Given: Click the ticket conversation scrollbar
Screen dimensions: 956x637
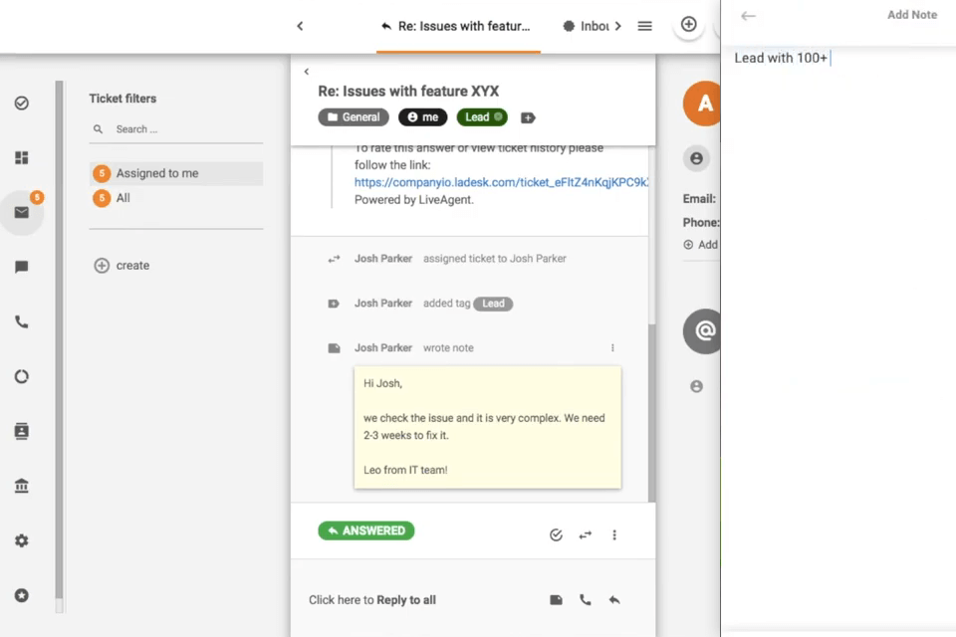Looking at the screenshot, I should point(651,413).
